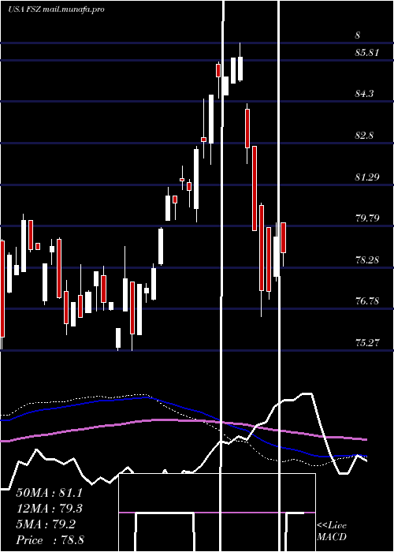Viewport: 394px width, 552px height.
Task: Click the '<<Live MACD' label
Action: click(x=332, y=531)
